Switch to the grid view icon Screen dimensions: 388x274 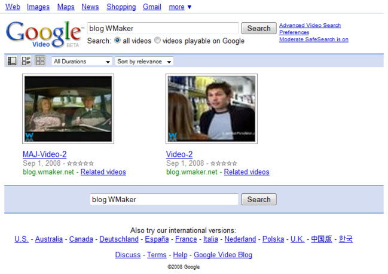tap(40, 61)
